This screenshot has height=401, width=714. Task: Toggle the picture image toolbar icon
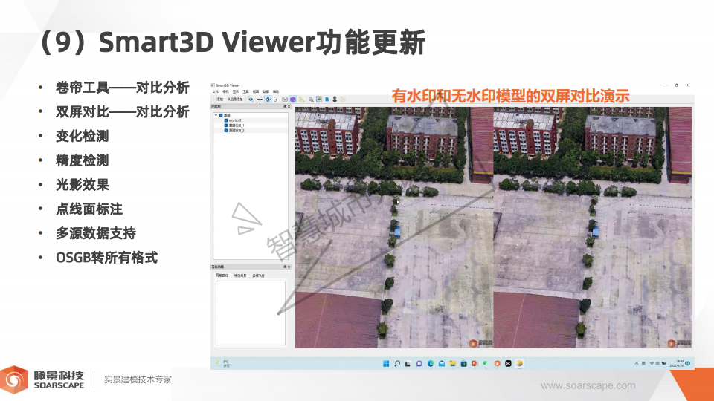point(319,99)
